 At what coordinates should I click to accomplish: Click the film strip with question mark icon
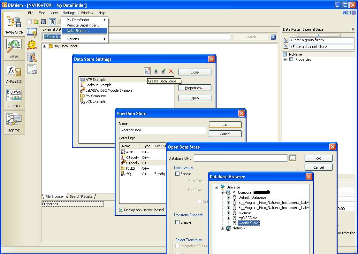point(32,33)
